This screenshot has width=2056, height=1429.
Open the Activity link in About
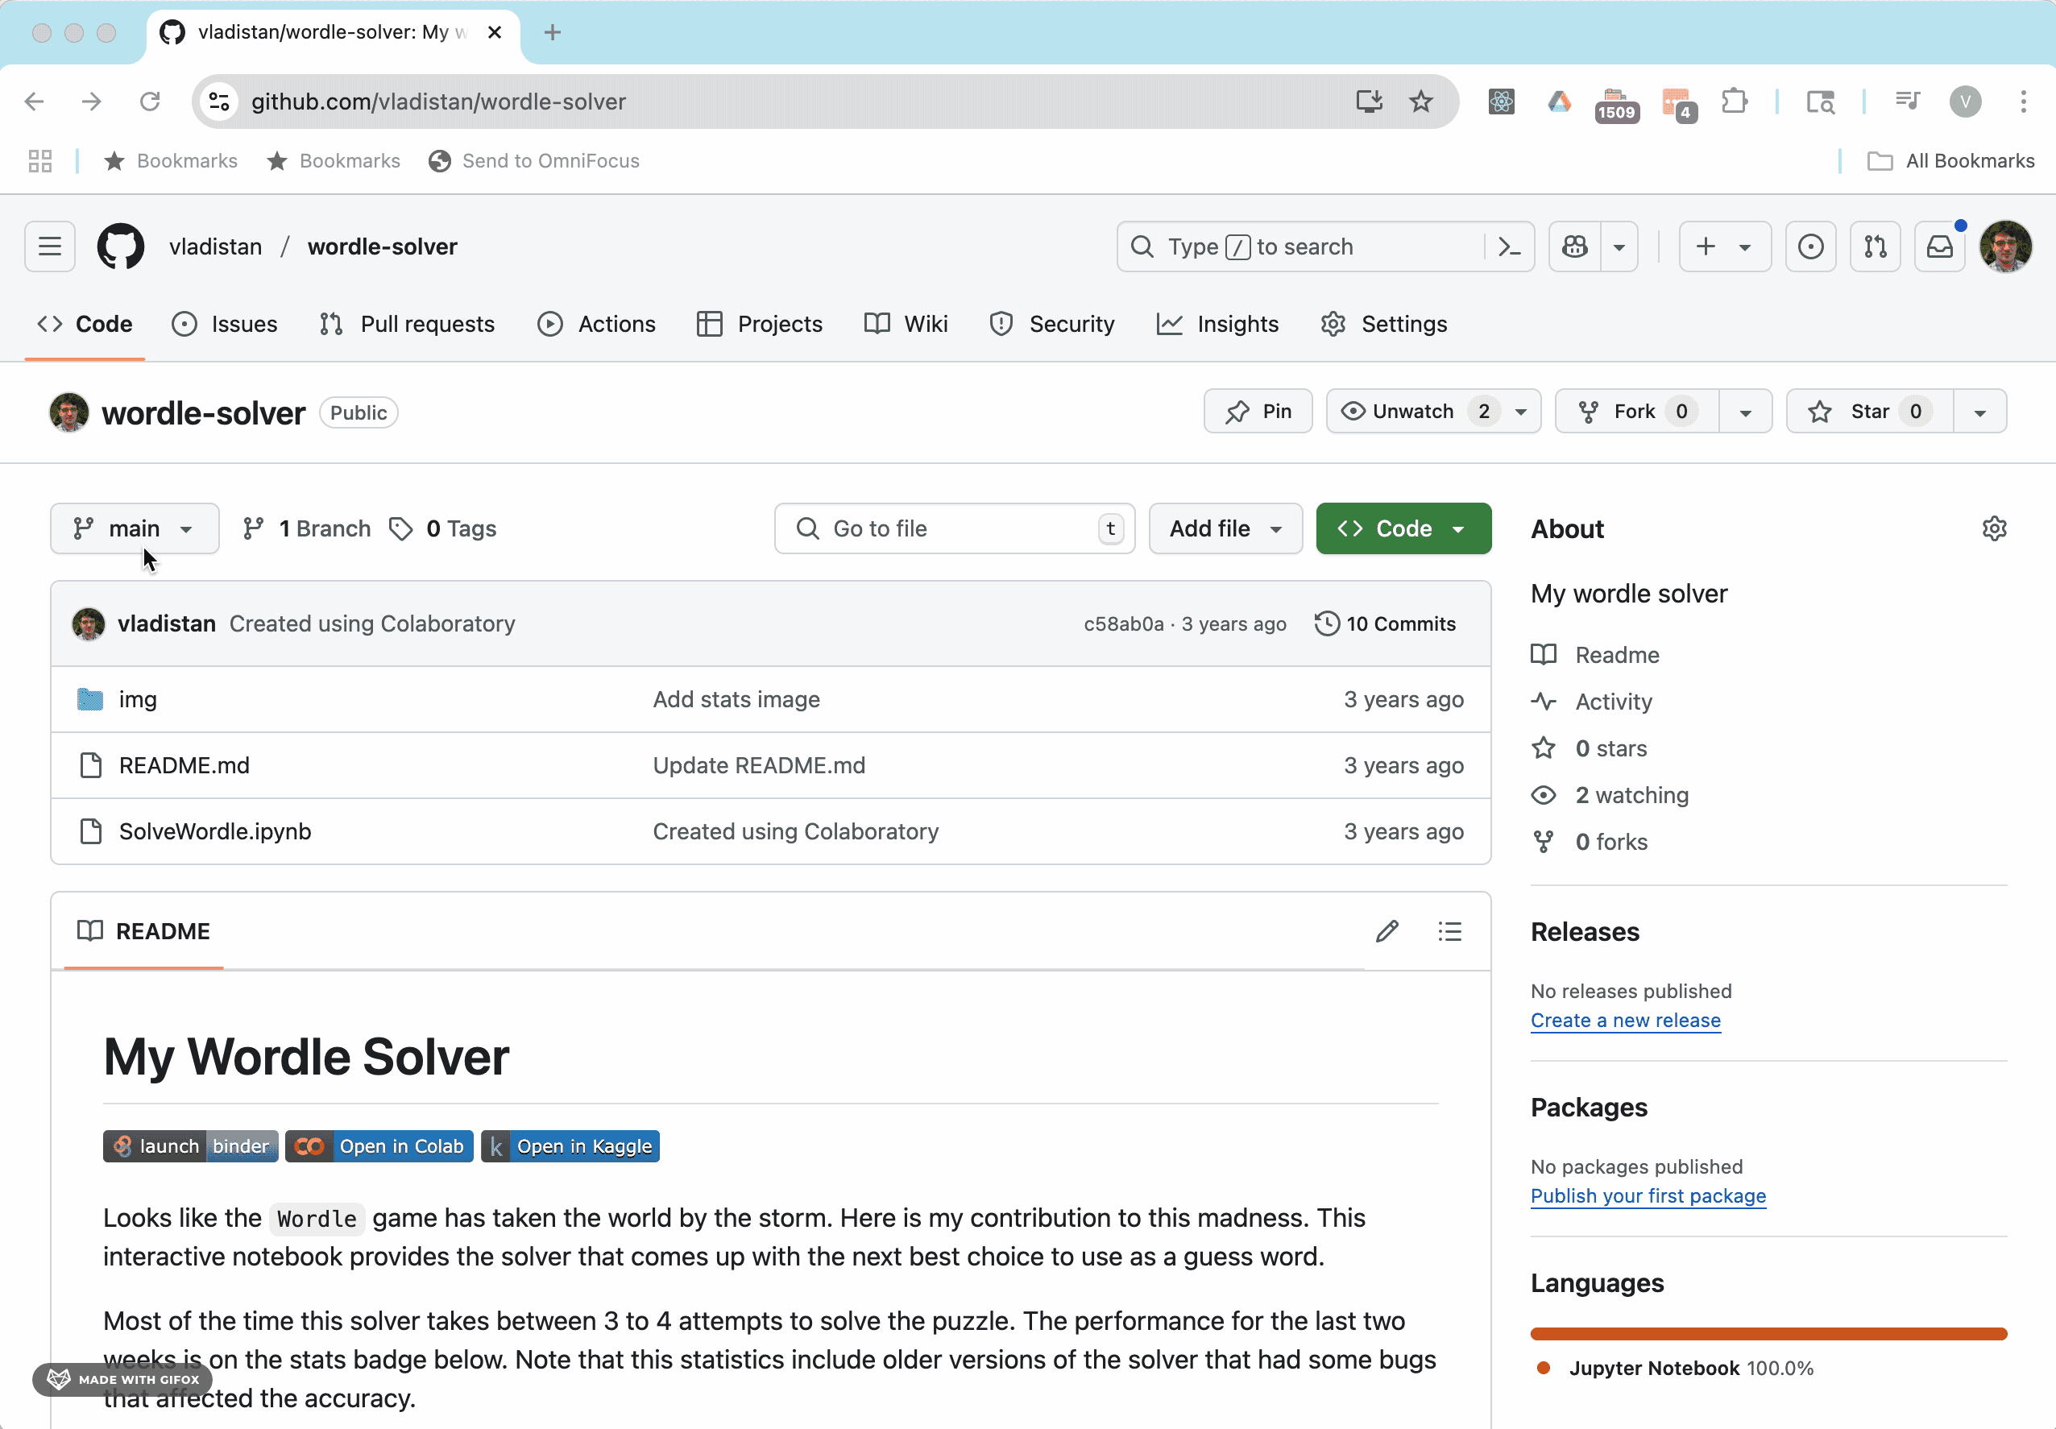point(1613,701)
